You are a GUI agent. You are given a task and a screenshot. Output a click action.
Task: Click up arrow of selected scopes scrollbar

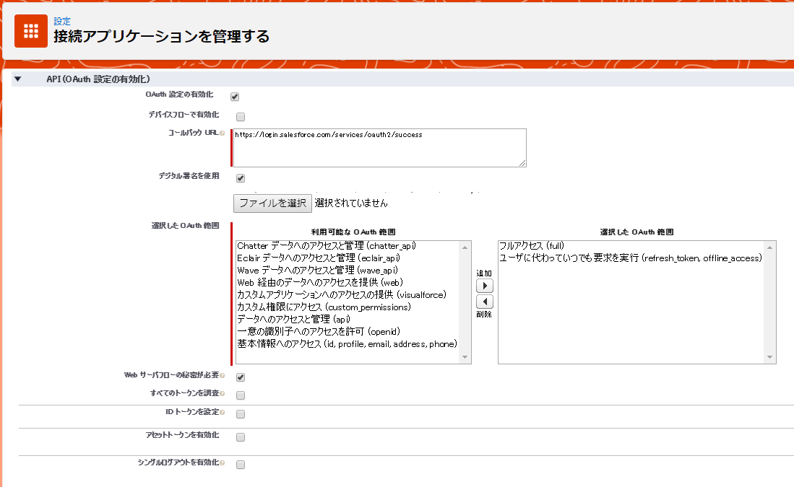pos(769,247)
